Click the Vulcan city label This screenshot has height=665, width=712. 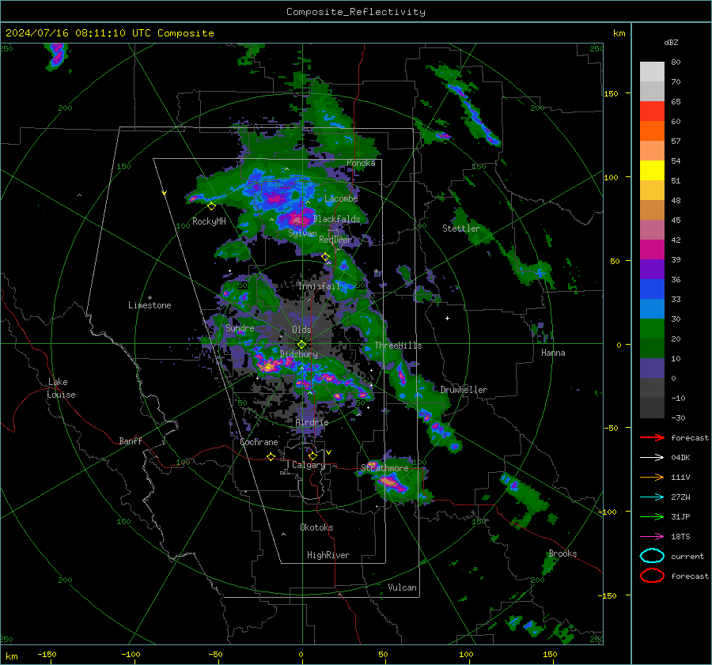pyautogui.click(x=402, y=588)
